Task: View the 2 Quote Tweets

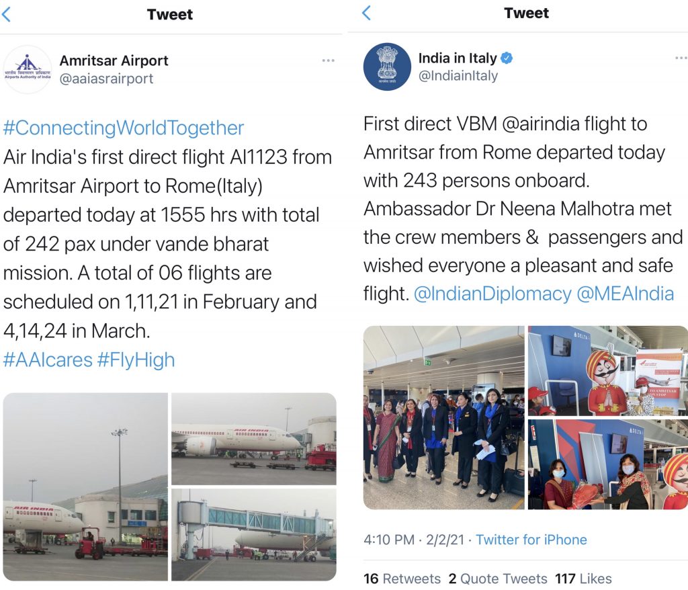Action: coord(498,579)
